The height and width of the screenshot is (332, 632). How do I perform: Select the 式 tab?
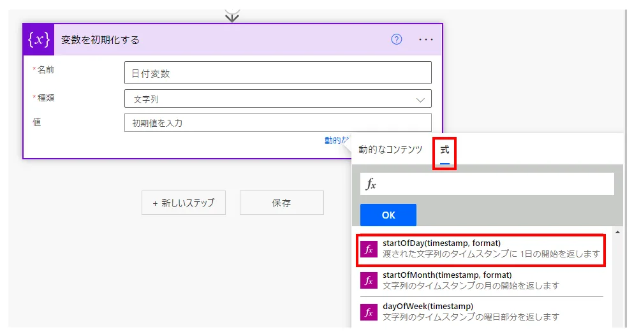[x=445, y=150]
